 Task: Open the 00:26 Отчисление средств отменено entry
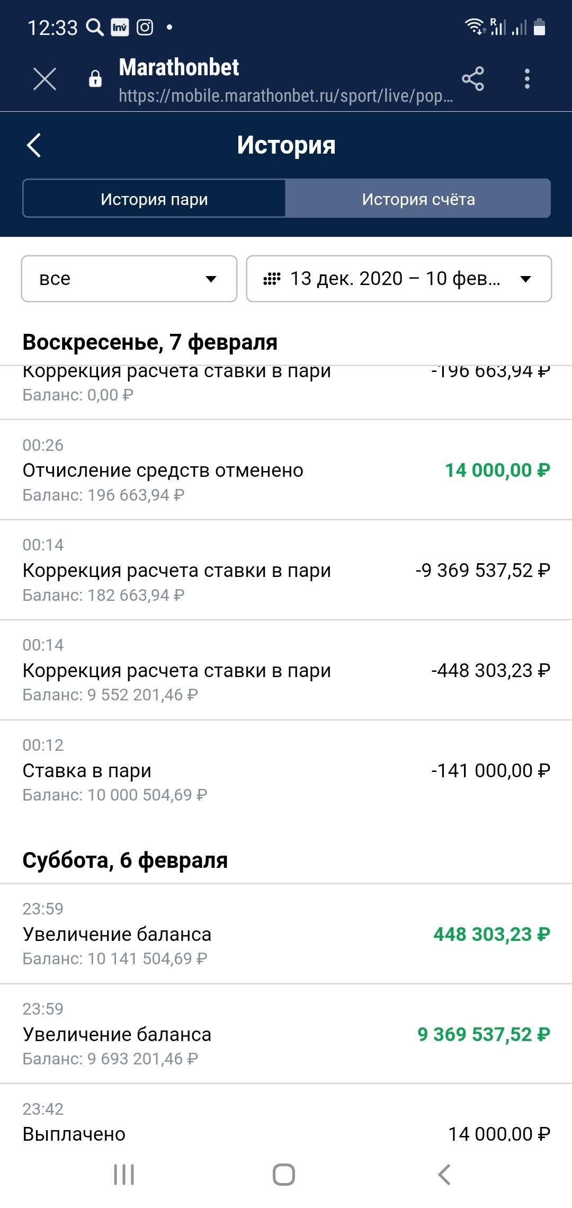click(286, 470)
